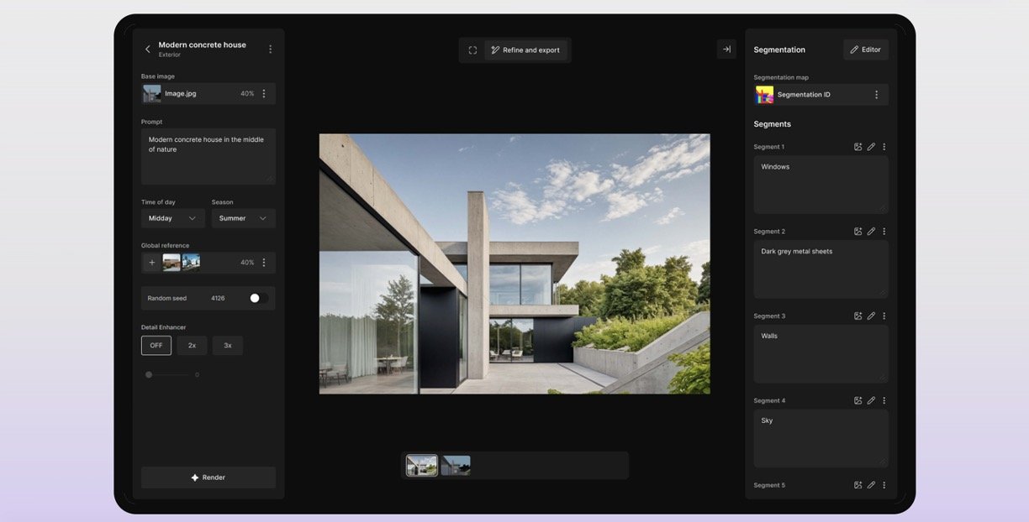Open Segmentation ID map options menu
Image resolution: width=1029 pixels, height=522 pixels.
876,95
